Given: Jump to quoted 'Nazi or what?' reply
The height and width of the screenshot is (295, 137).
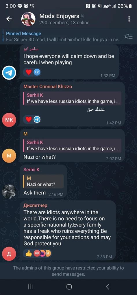Looking at the screenshot, I should [x=43, y=181].
